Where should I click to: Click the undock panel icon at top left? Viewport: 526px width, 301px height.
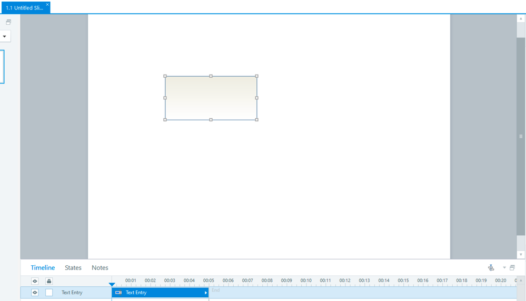point(8,22)
